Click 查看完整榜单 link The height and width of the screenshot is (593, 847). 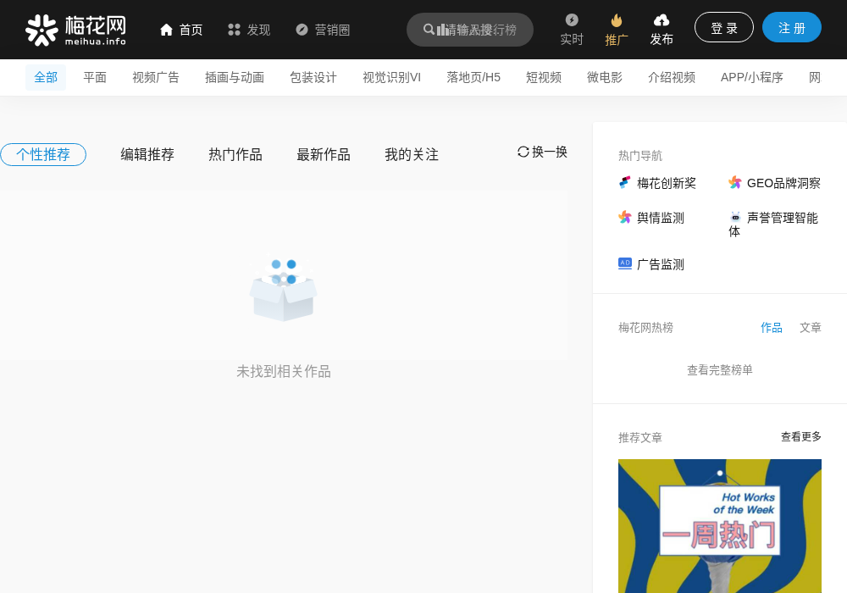coord(719,370)
